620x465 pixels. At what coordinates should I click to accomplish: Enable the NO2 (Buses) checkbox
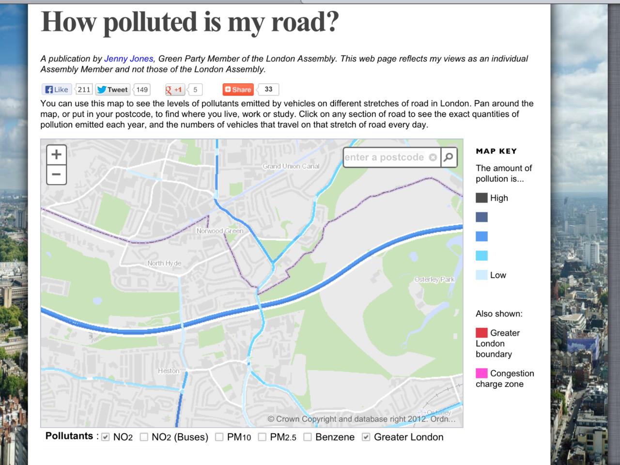[x=144, y=437]
